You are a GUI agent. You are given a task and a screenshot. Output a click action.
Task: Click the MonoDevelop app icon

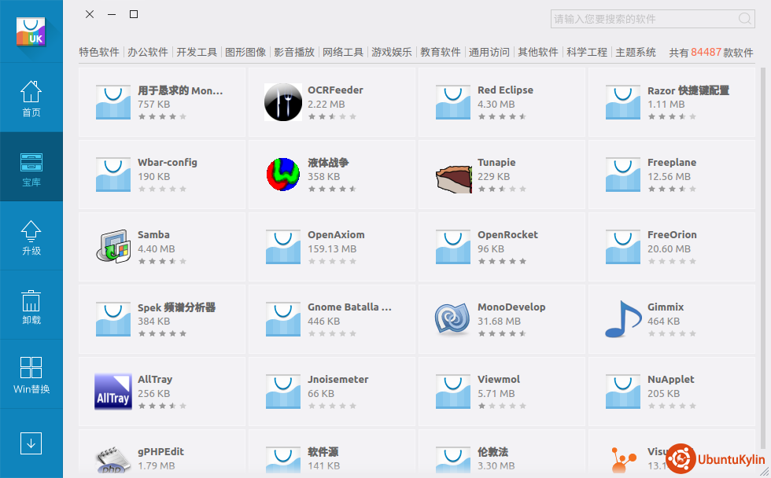click(x=452, y=319)
